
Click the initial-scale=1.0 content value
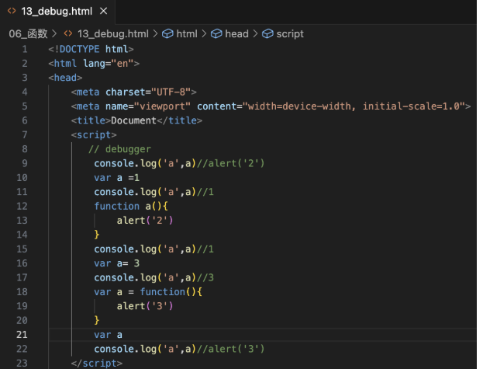411,106
